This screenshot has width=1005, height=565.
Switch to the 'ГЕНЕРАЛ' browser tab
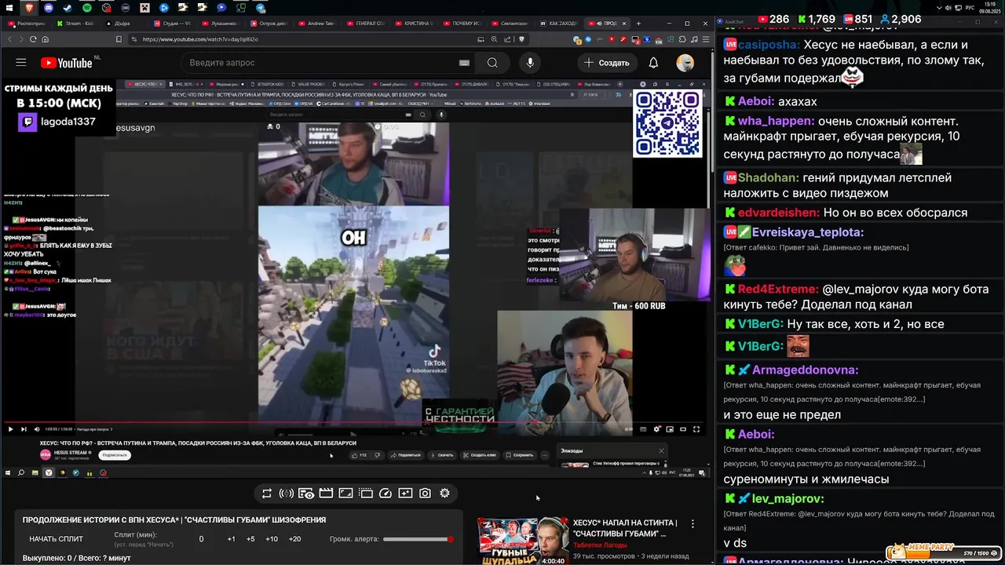tap(367, 24)
